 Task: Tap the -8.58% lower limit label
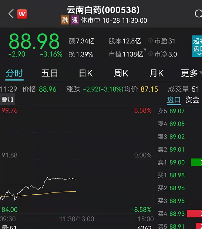(141, 209)
